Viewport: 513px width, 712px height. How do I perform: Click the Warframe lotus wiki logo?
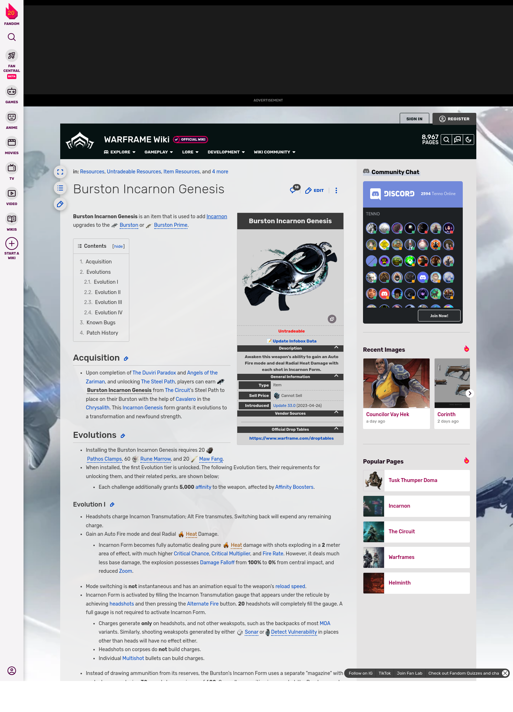[80, 141]
